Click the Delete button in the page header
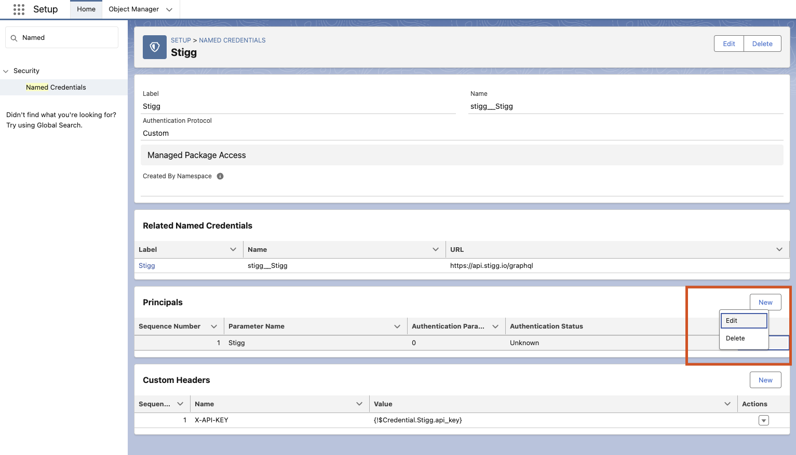The height and width of the screenshot is (455, 796). tap(762, 44)
